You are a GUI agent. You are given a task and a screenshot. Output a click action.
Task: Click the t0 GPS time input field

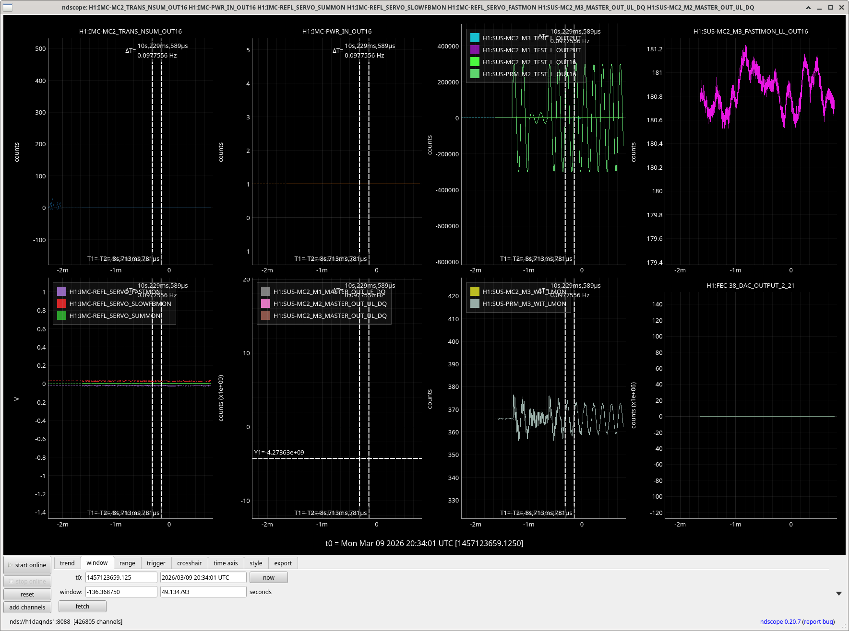(121, 577)
